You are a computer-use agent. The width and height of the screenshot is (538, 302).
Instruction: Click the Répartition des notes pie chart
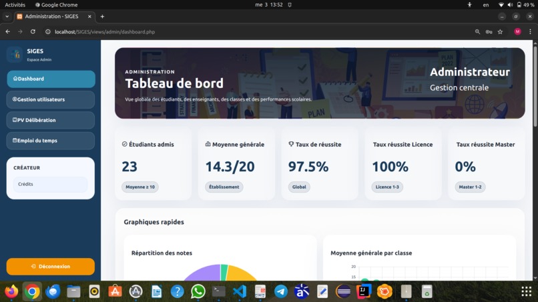[220, 272]
